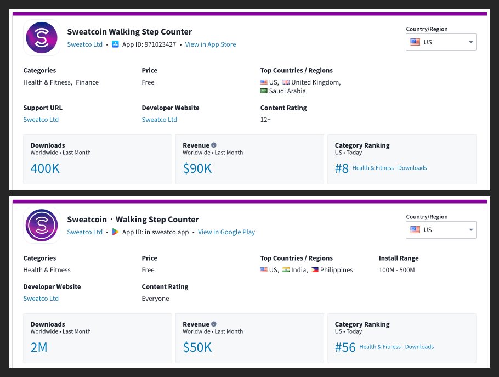Click Philippines flag in Top Countries
Viewport: 499px width, 377px height.
pos(315,270)
